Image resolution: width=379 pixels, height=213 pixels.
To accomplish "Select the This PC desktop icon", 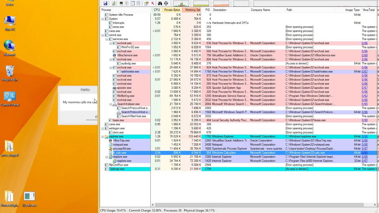I will (10, 23).
